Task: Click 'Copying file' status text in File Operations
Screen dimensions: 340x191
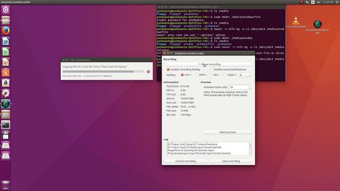Action: (x=95, y=67)
